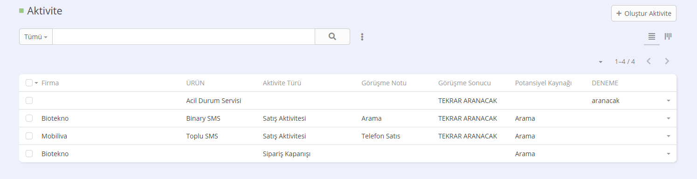Screen dimensions: 697x179
Task: Check the Mobiliva row checkbox
Action: coord(29,136)
